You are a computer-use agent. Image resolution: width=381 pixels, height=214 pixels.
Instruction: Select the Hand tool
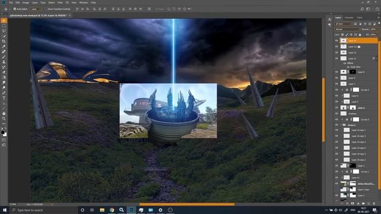pyautogui.click(x=4, y=114)
